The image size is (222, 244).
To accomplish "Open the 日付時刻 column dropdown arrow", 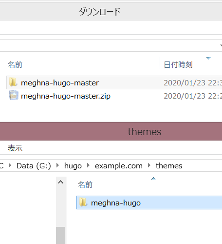I will [x=208, y=58].
